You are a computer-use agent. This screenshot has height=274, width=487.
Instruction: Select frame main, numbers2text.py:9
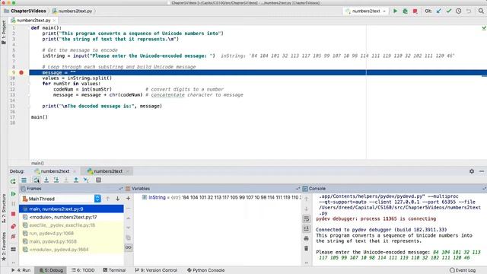click(72, 209)
